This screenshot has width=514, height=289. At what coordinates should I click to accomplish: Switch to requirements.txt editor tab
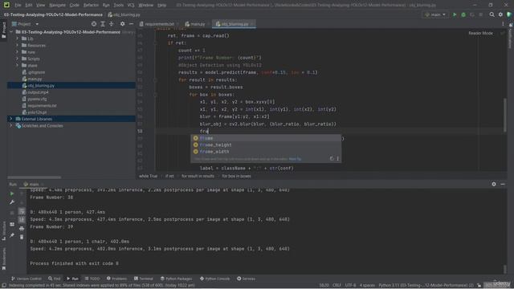[x=159, y=24]
